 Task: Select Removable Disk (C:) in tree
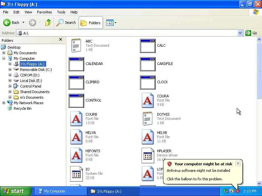pos(36,70)
